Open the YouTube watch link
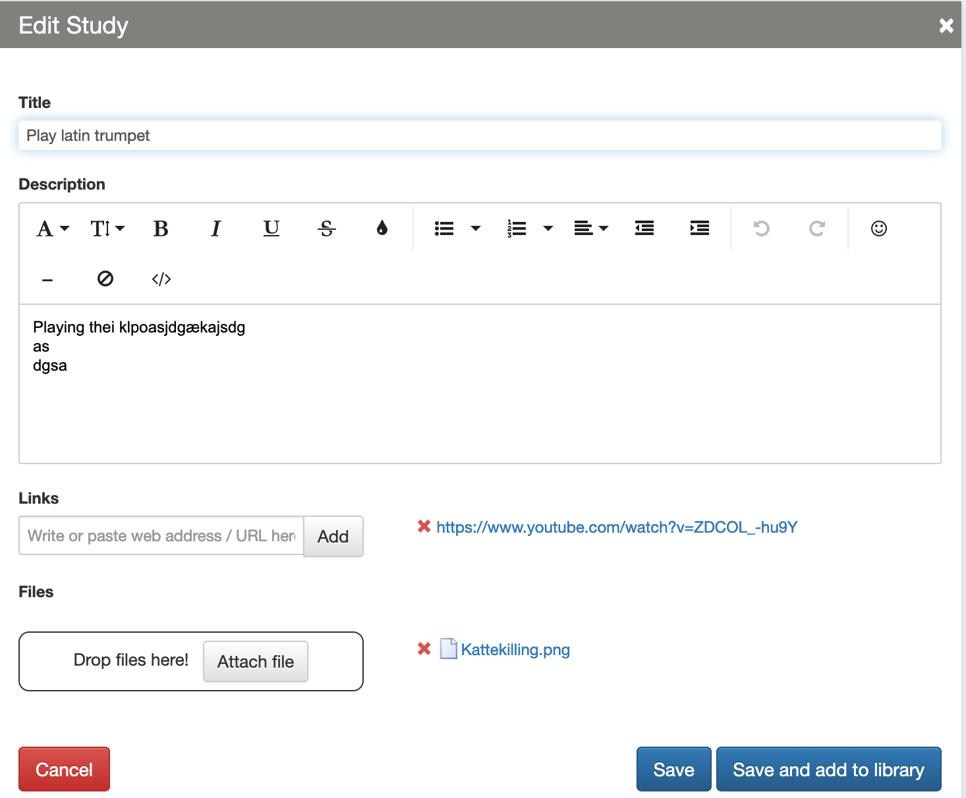The height and width of the screenshot is (798, 966). pyautogui.click(x=617, y=527)
